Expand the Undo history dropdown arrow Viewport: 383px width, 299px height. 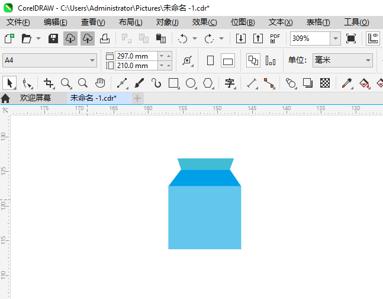click(195, 38)
